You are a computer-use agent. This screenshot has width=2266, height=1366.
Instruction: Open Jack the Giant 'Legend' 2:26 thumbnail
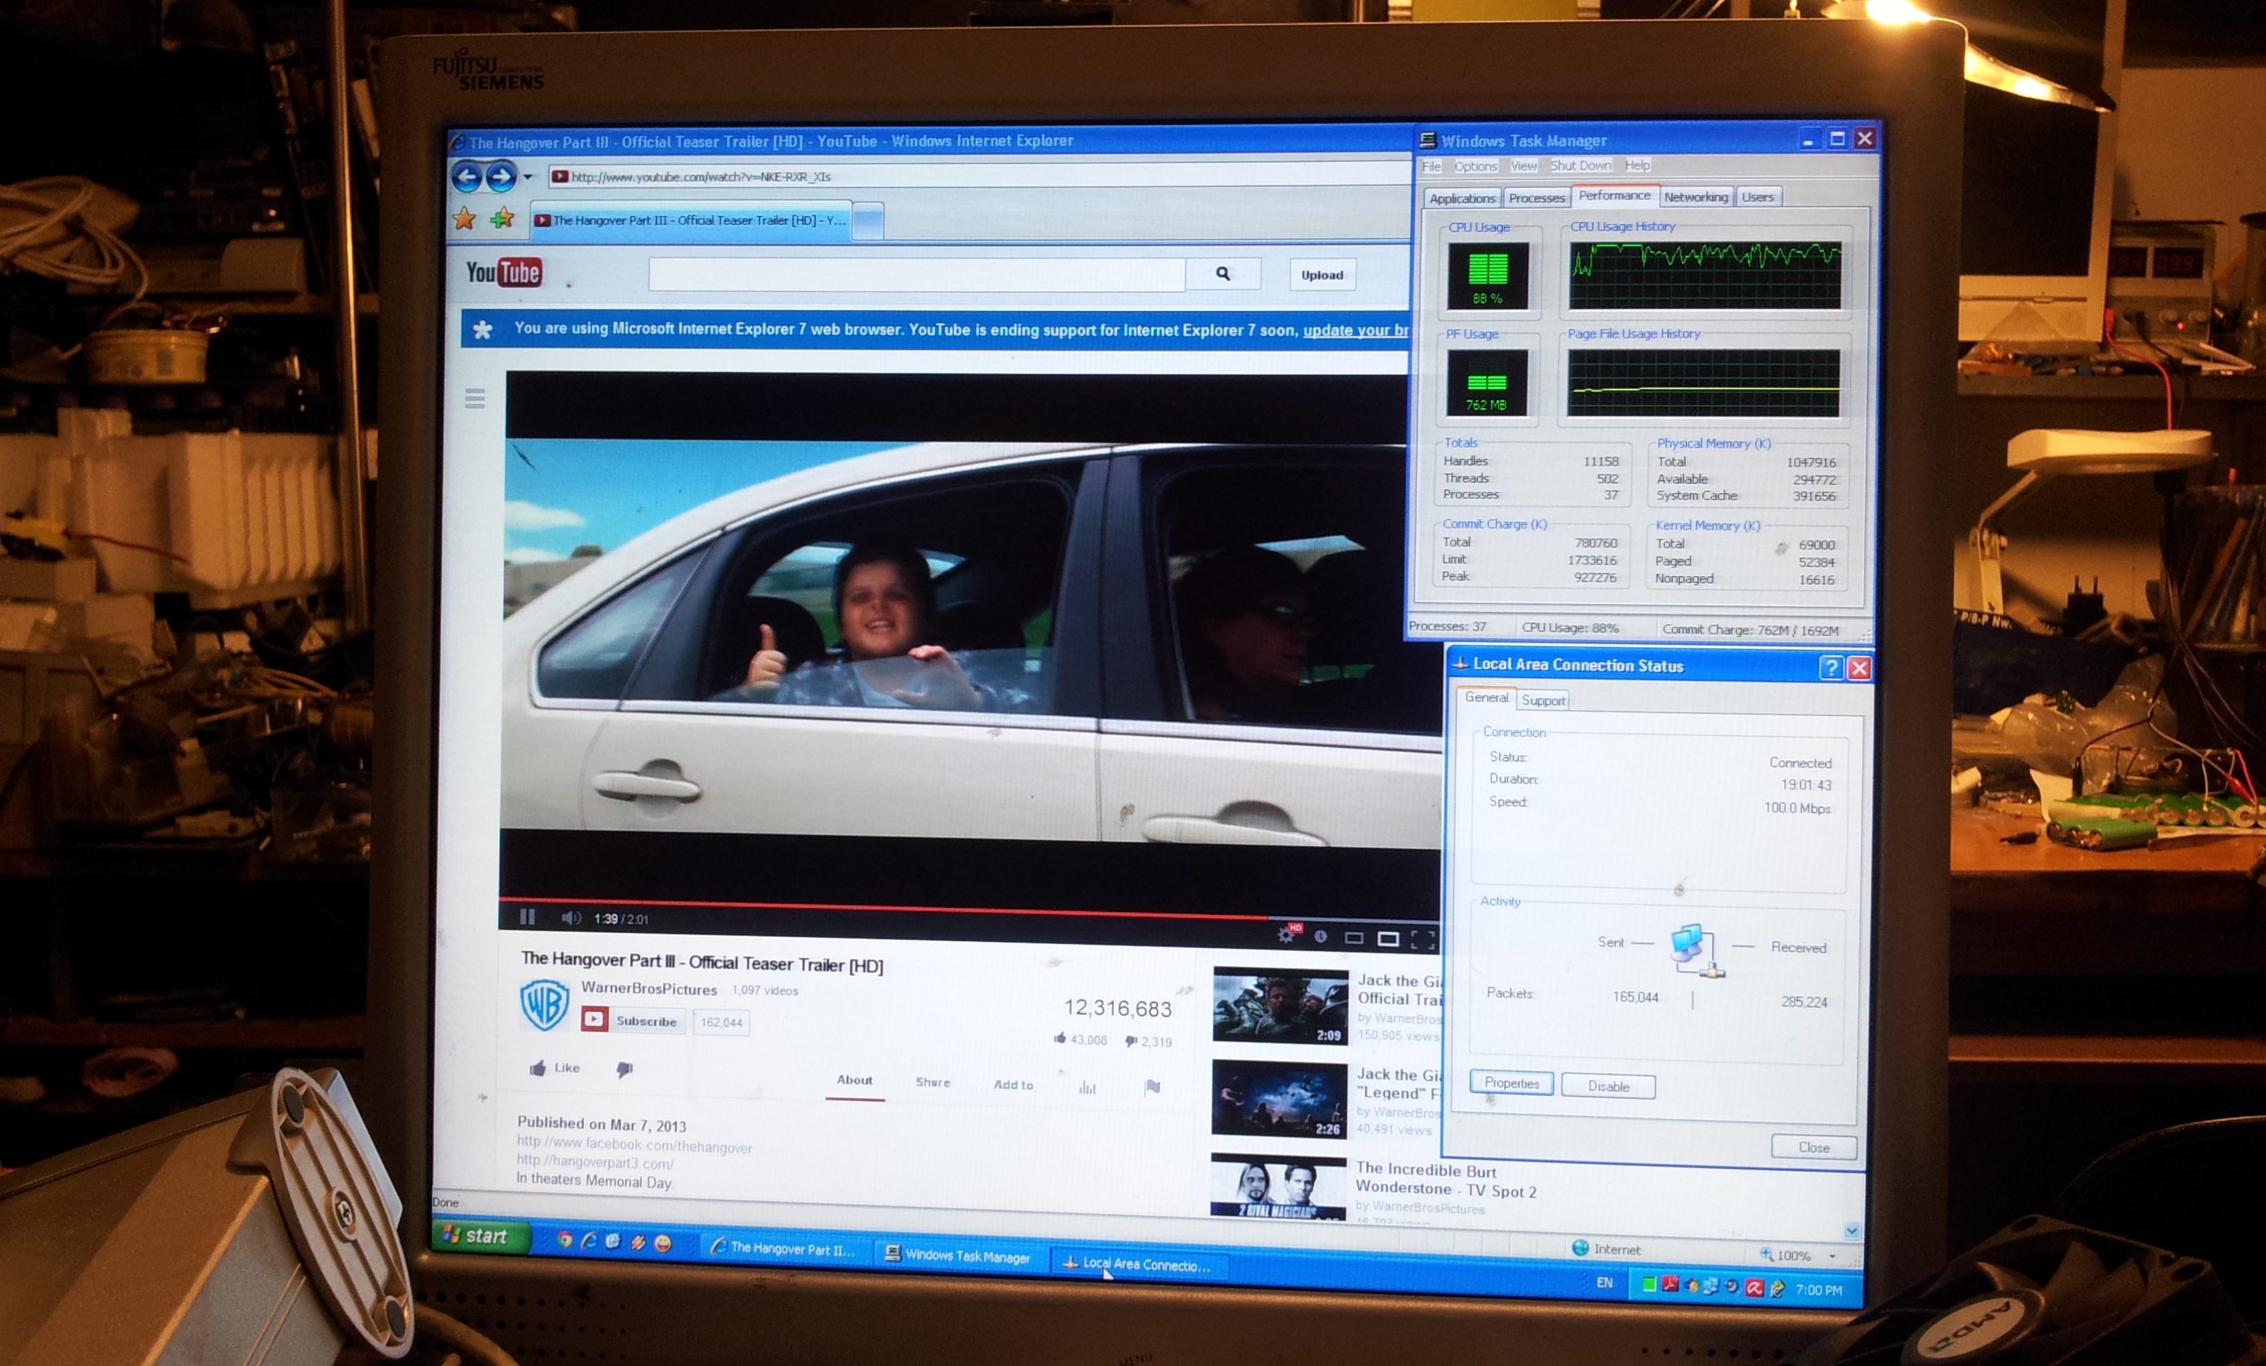1279,1099
